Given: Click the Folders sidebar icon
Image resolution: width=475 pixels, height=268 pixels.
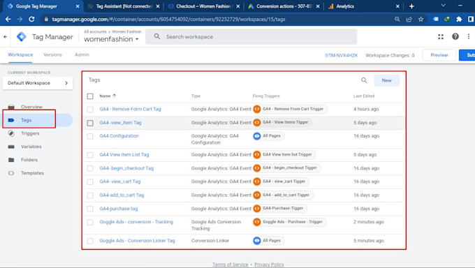Looking at the screenshot, I should [11, 160].
